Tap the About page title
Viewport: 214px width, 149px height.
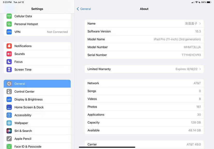pyautogui.click(x=144, y=9)
